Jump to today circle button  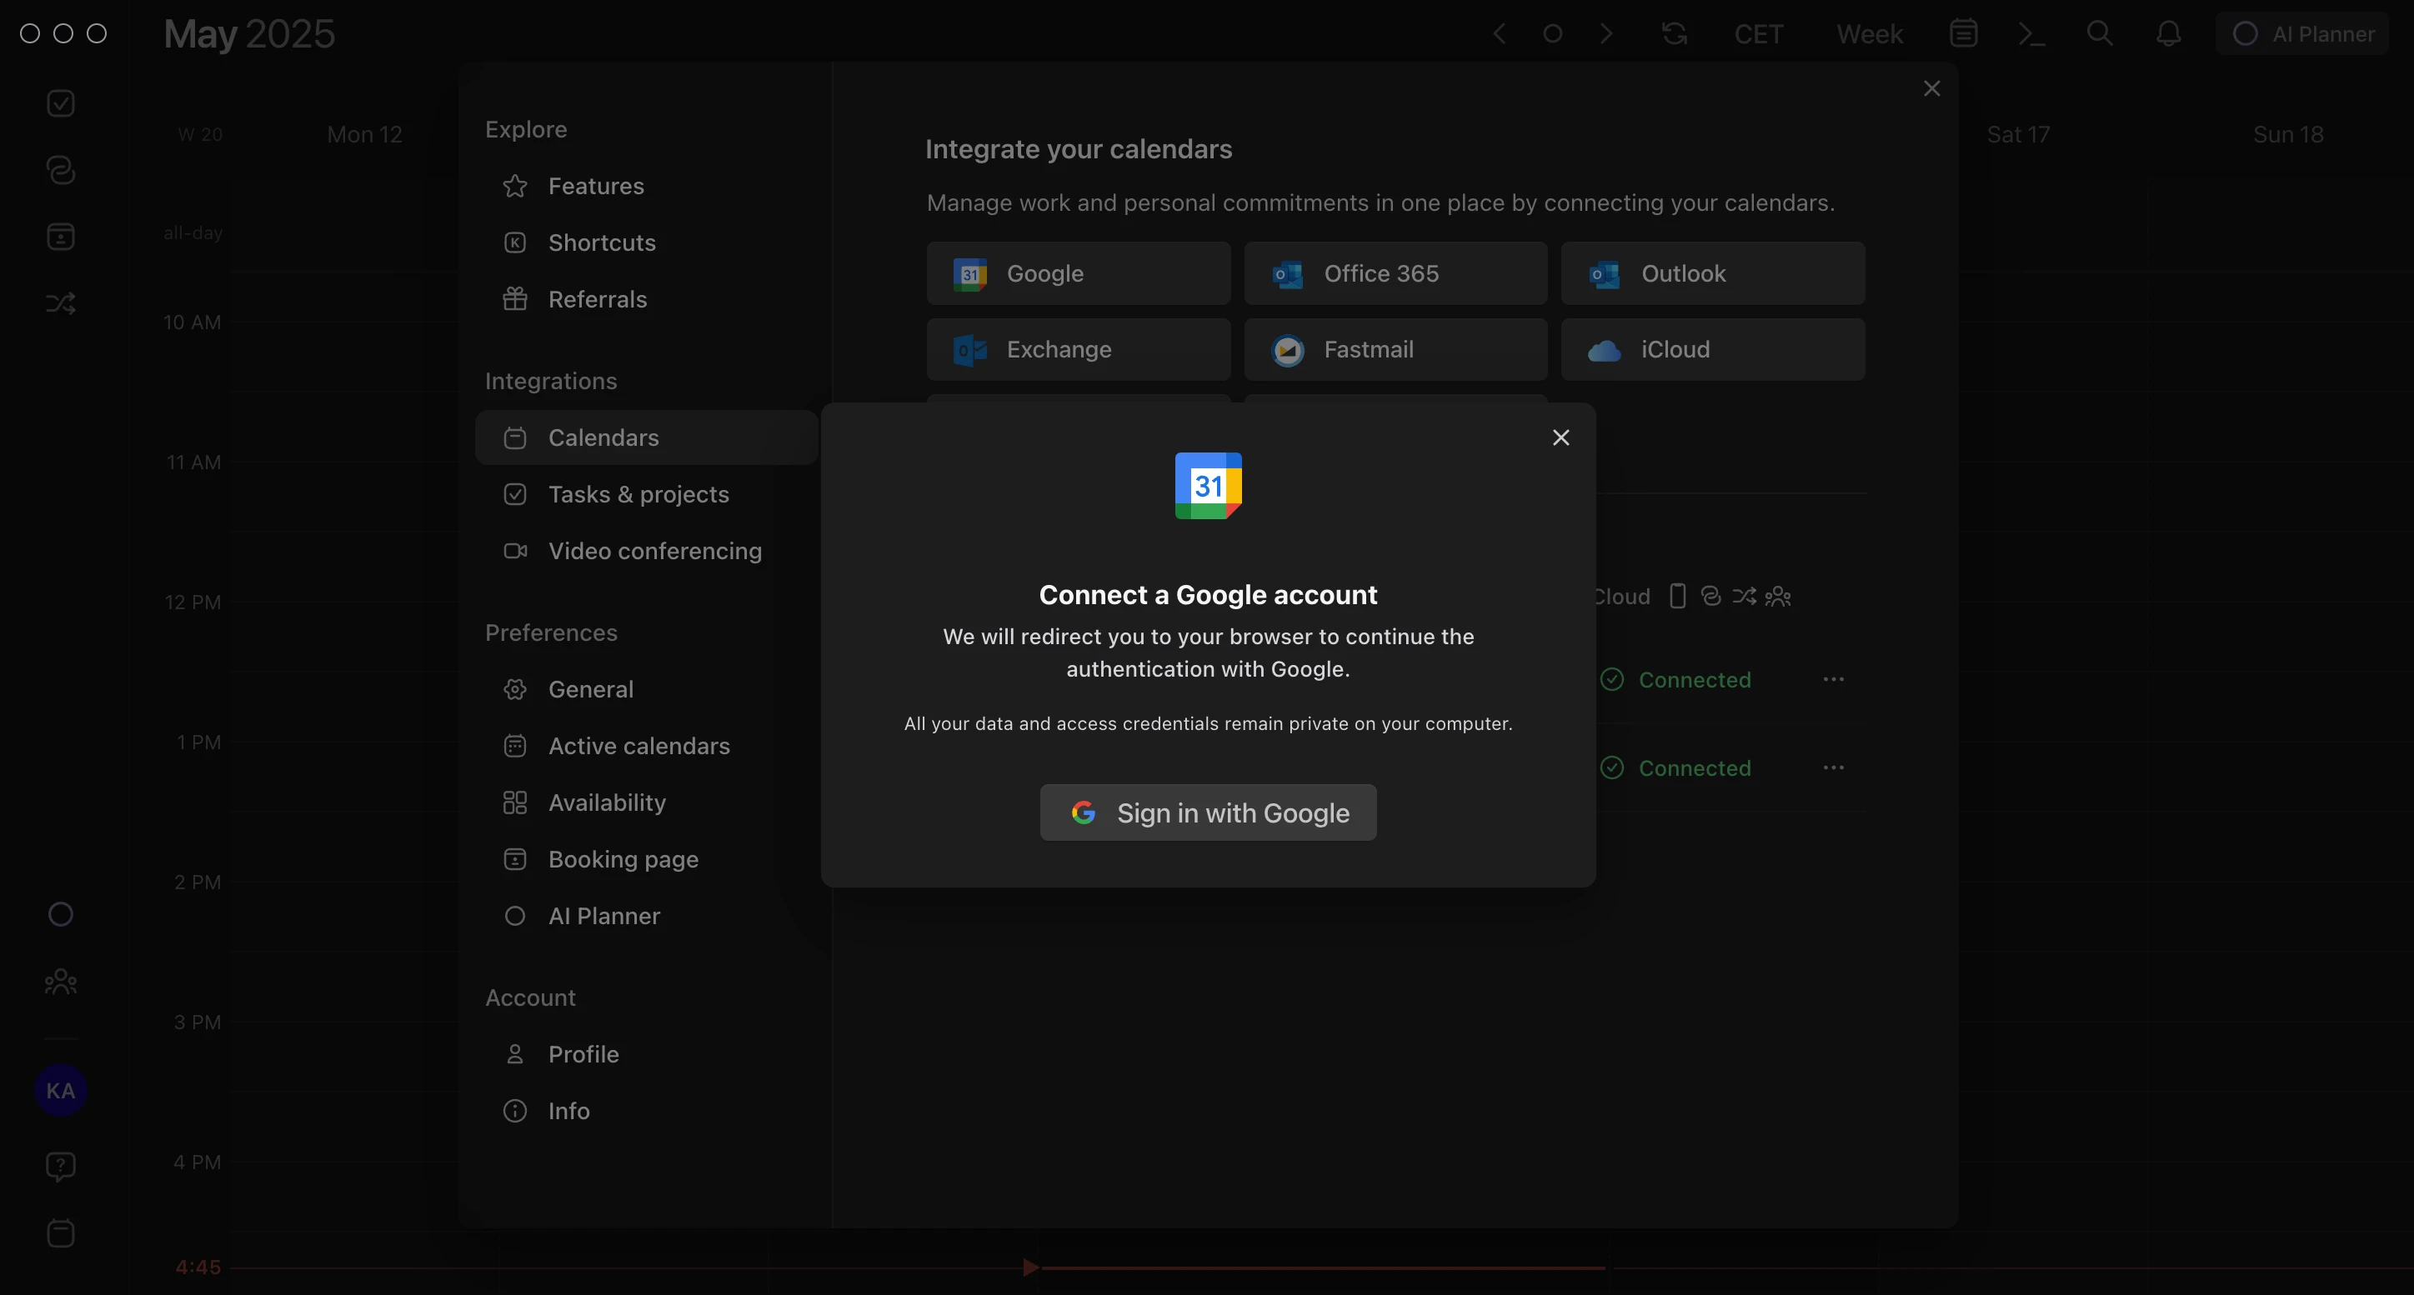pos(1553,33)
